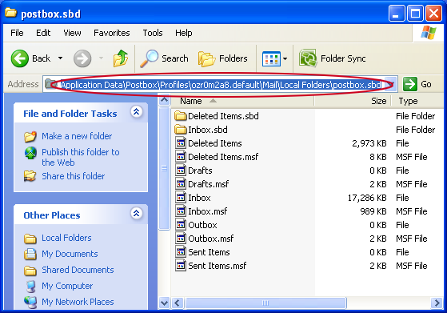Screen dimensions: 447x313
Task: Open the Tools menu
Action: (x=153, y=33)
